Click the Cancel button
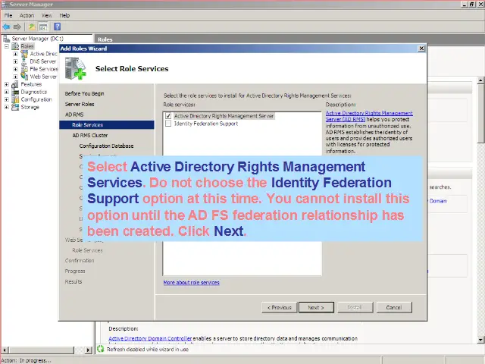 [394, 307]
